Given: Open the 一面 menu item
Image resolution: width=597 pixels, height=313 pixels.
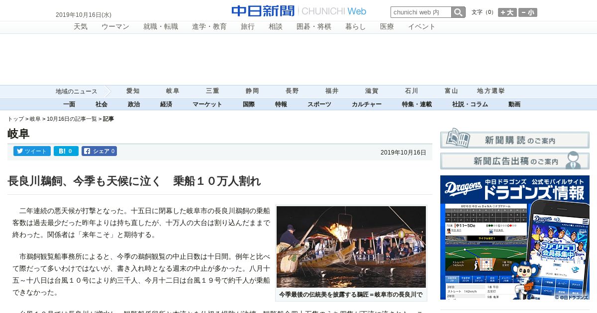Looking at the screenshot, I should (69, 104).
